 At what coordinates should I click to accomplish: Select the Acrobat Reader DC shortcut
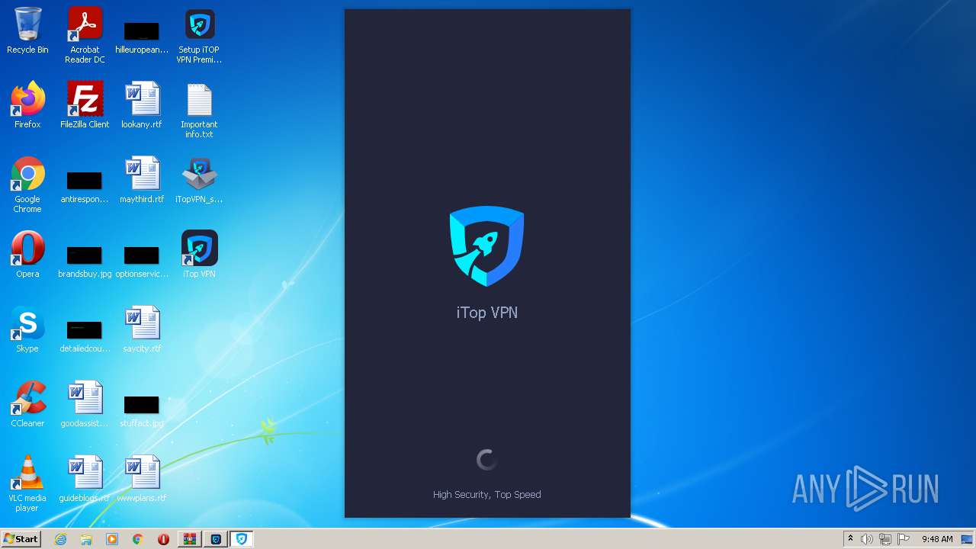click(85, 35)
